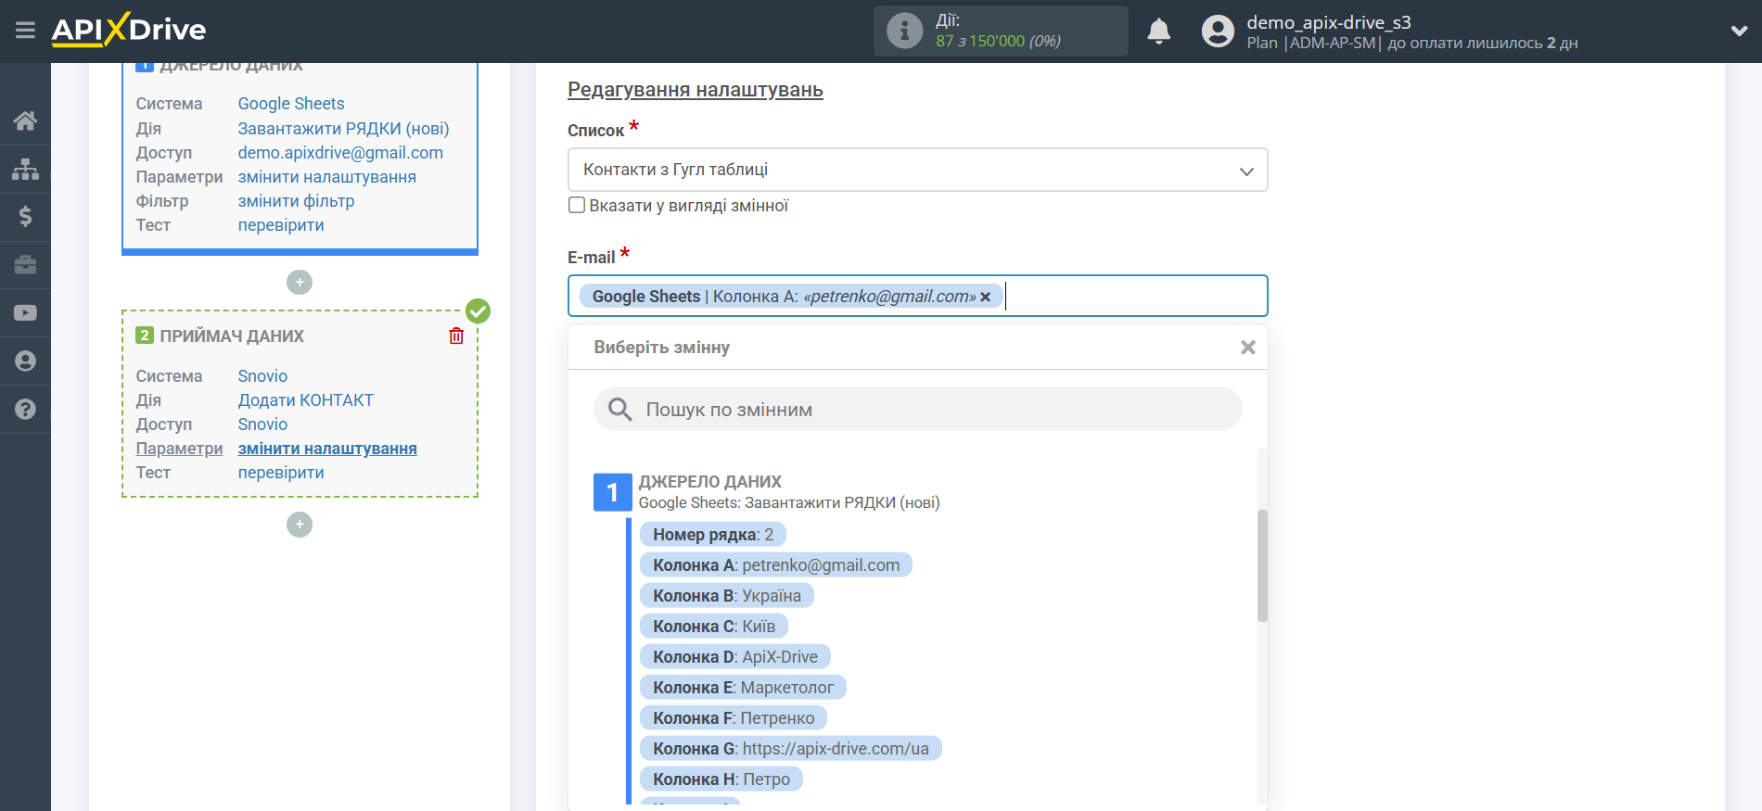Select variable Колонка C: Київ
This screenshot has width=1762, height=811.
[714, 627]
